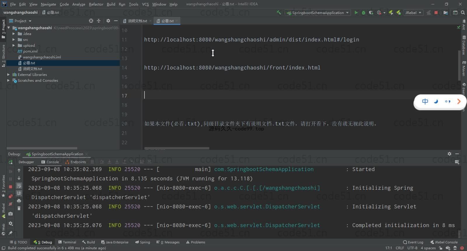Image resolution: width=467 pixels, height=251 pixels.
Task: Open Event Log from status bar
Action: (x=413, y=242)
